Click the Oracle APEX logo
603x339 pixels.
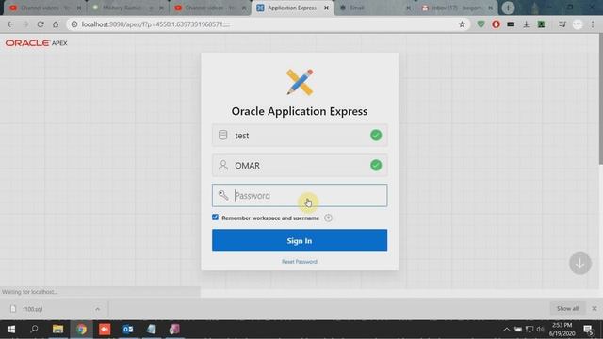point(36,43)
